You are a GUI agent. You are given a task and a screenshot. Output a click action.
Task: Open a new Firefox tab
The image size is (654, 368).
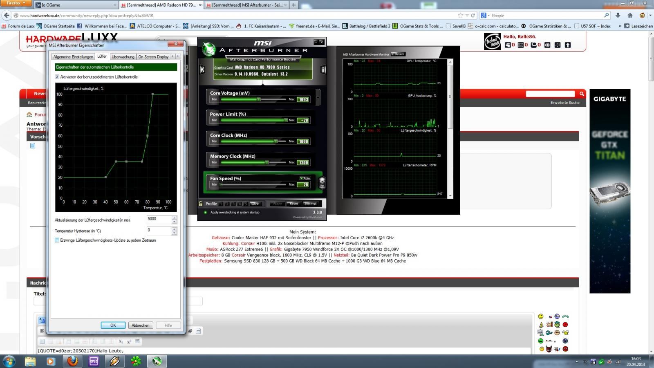point(293,5)
